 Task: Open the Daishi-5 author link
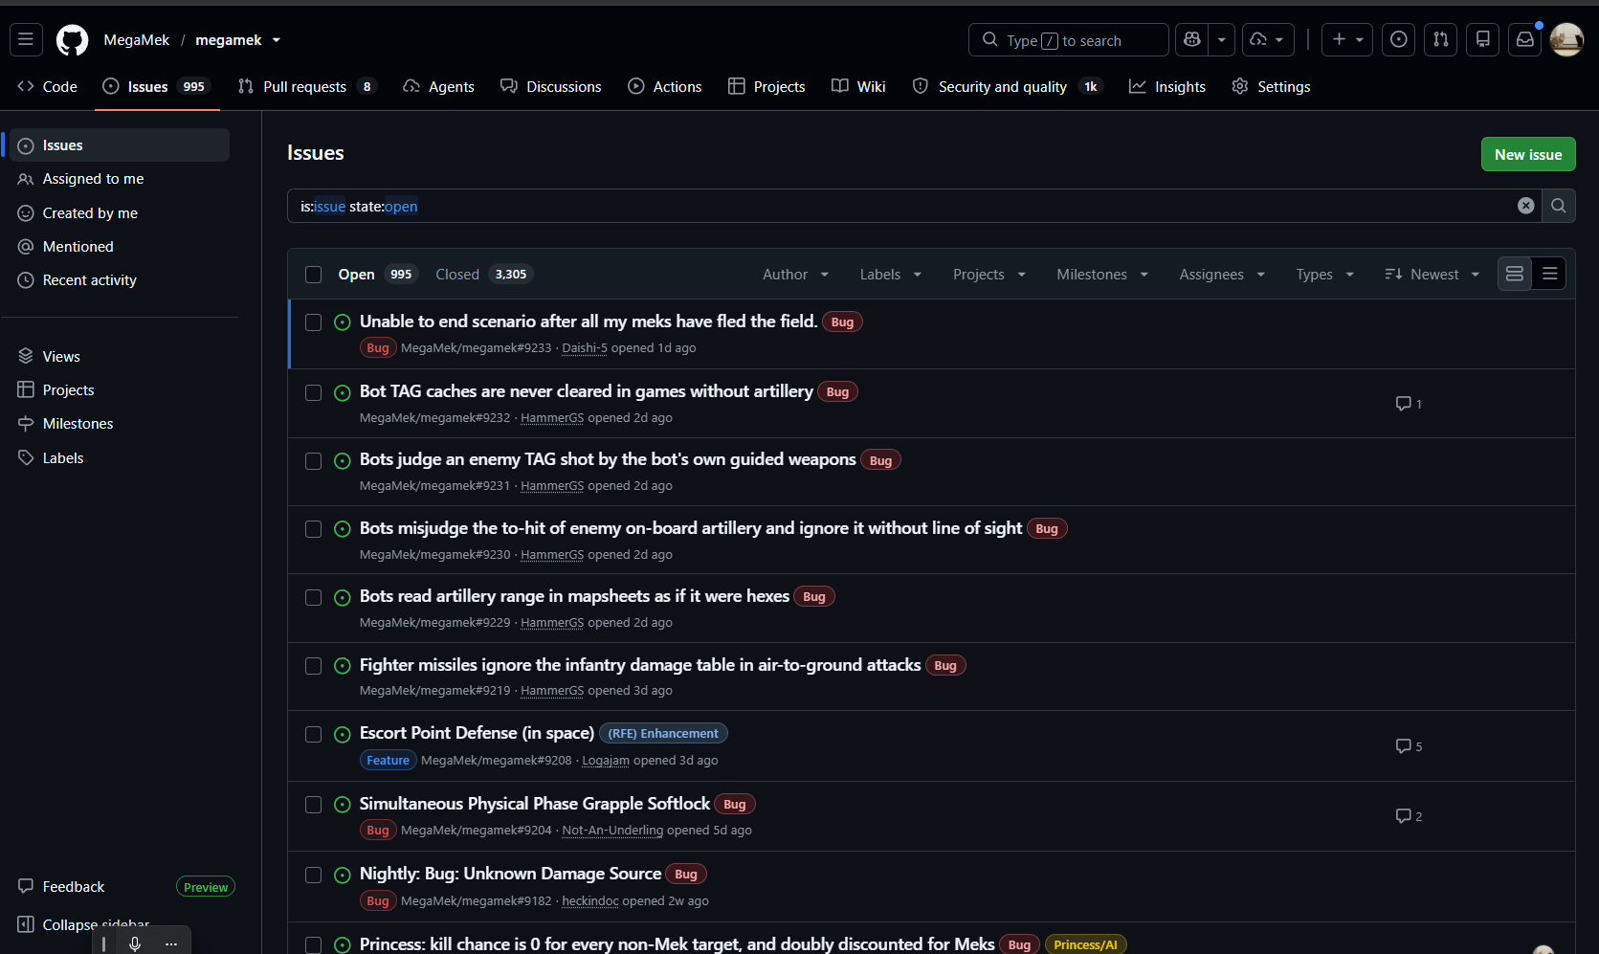[x=585, y=348]
